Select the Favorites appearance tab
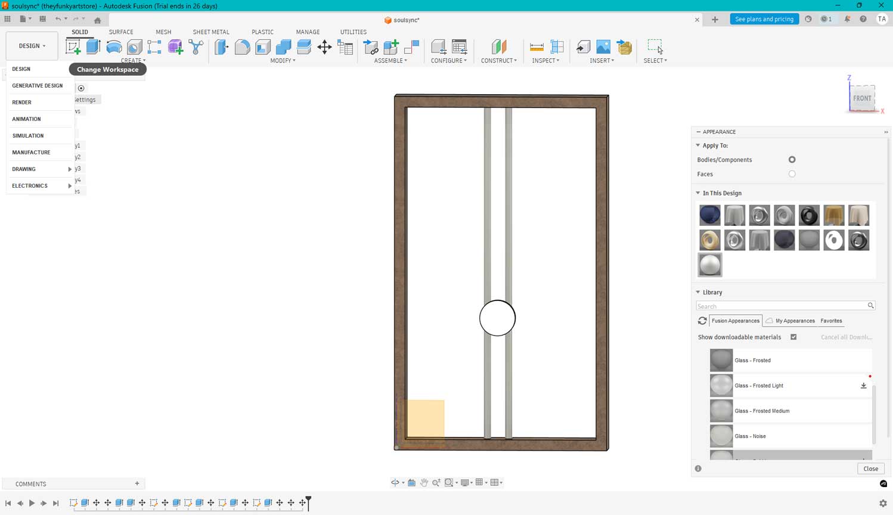Image resolution: width=893 pixels, height=515 pixels. (x=831, y=321)
